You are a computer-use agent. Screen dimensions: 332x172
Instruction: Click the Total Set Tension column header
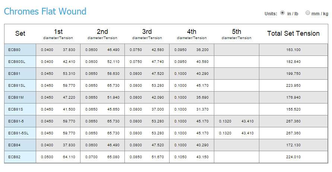[293, 34]
